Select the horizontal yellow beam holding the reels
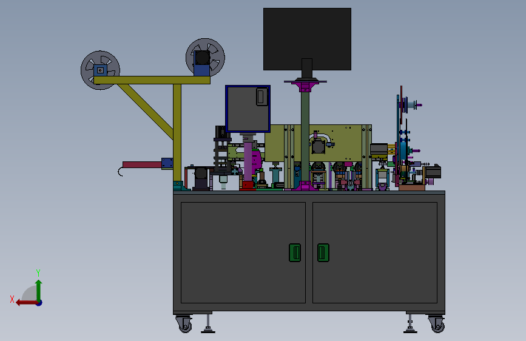This screenshot has width=526, height=341. [152, 80]
